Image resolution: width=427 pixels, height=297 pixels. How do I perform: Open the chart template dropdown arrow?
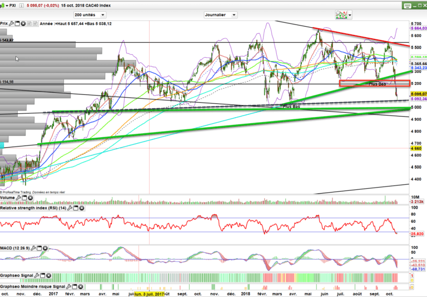pos(350,15)
